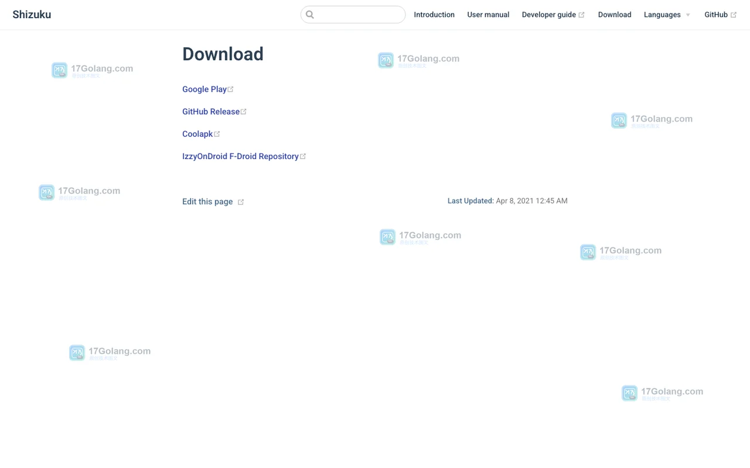Click external-link icon next to Google Play
The height and width of the screenshot is (468, 750).
[230, 89]
